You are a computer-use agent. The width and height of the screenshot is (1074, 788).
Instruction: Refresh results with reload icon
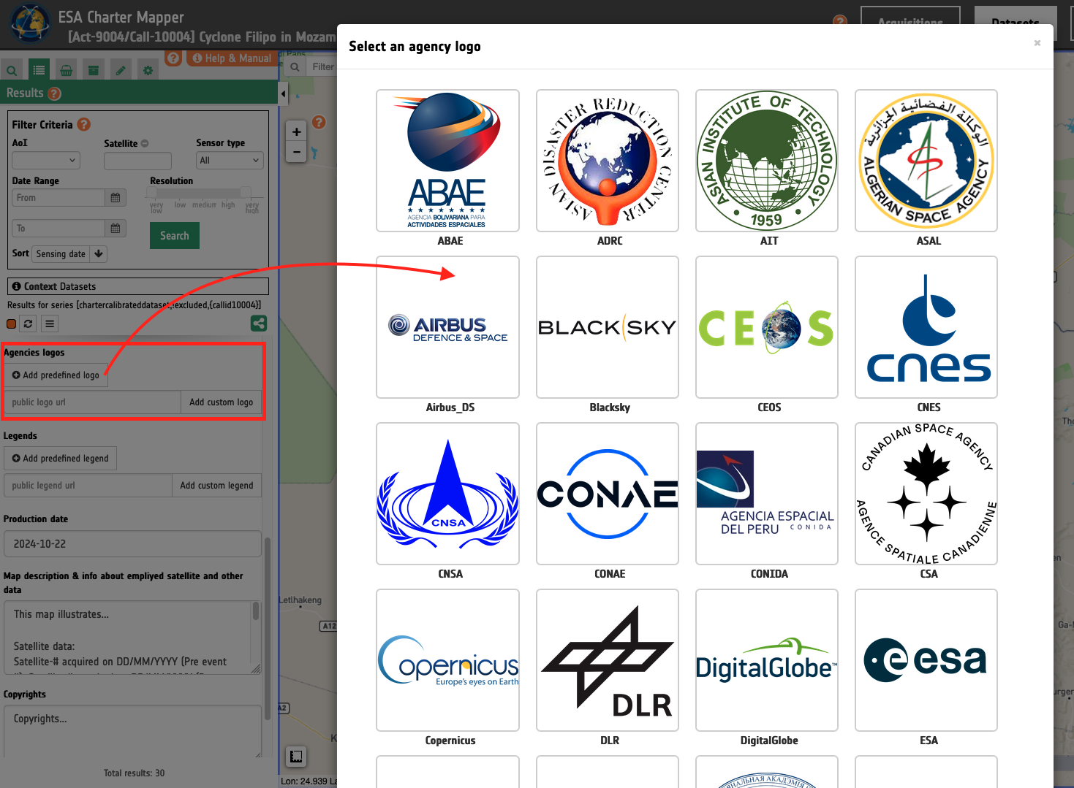coord(28,324)
